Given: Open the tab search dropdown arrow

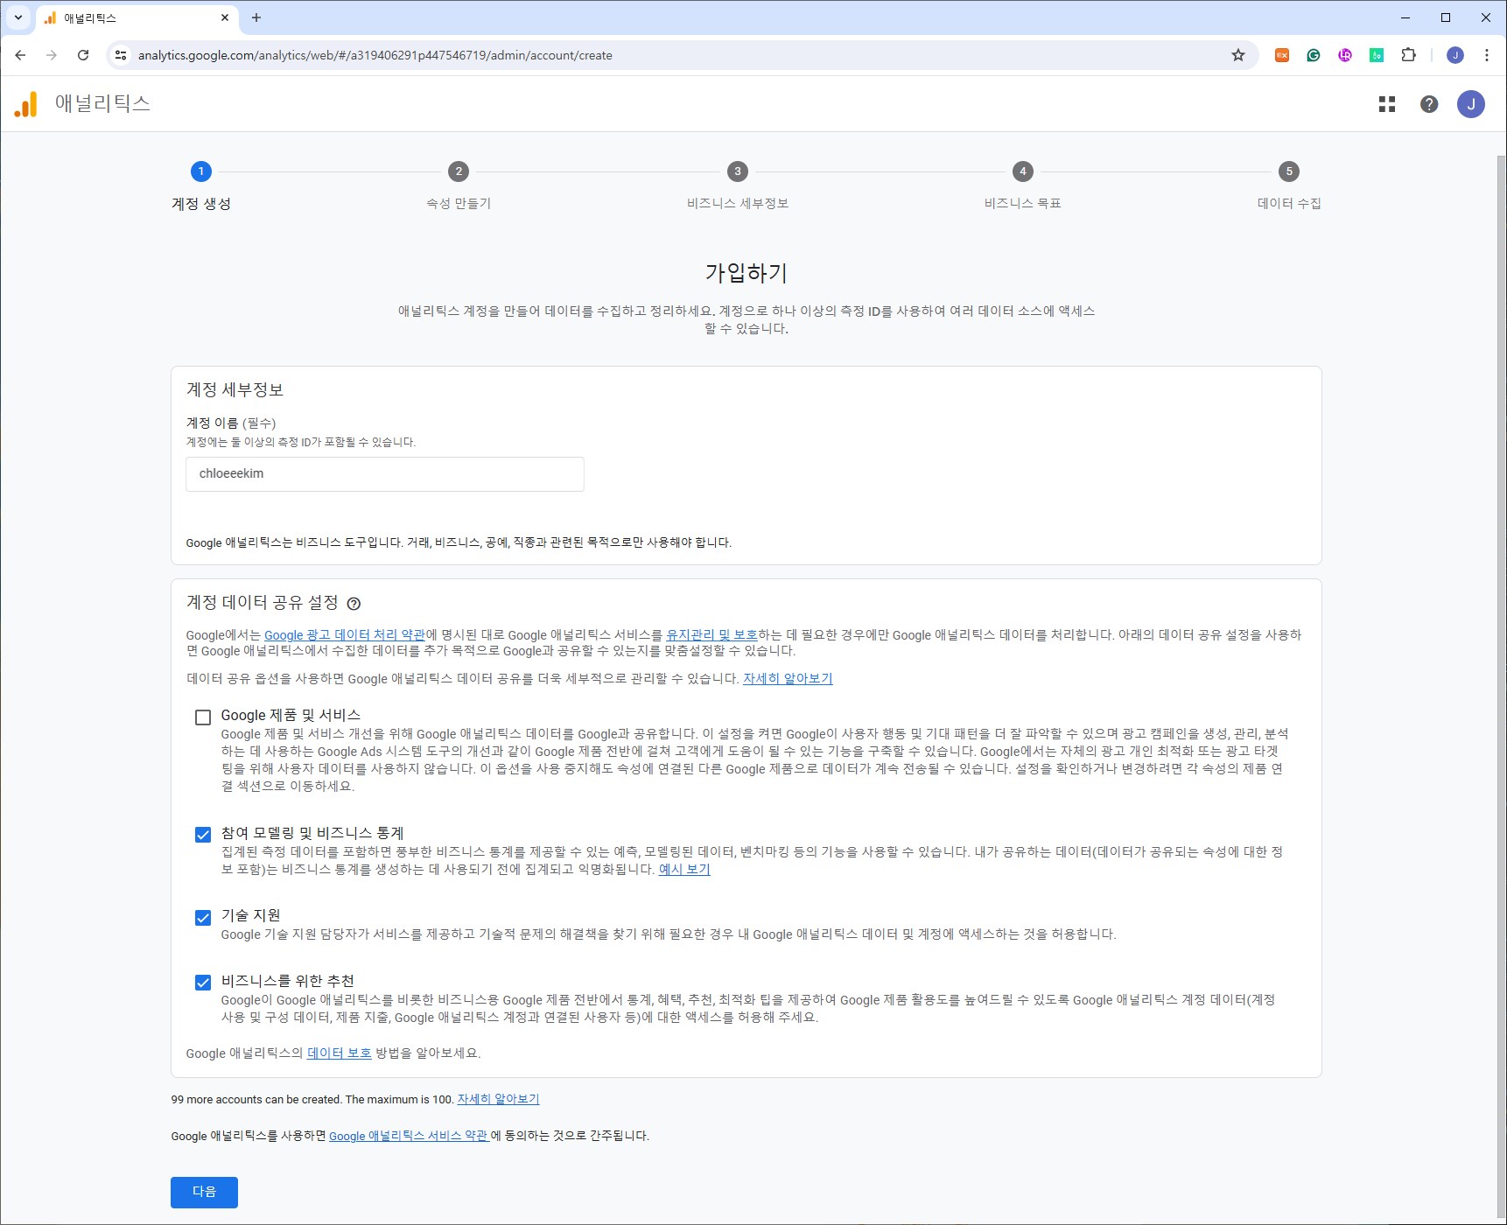Looking at the screenshot, I should click(18, 17).
